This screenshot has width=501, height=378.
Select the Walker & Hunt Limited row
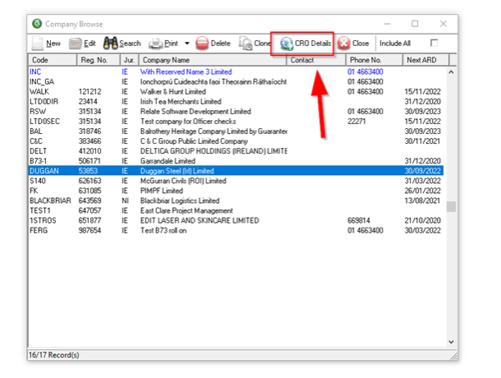[x=236, y=91]
